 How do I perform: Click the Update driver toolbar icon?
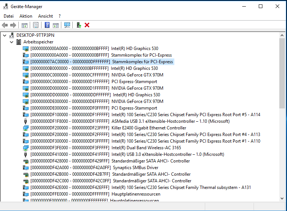[x=79, y=25]
